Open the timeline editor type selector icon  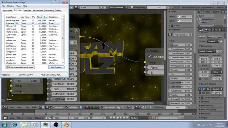5,118
